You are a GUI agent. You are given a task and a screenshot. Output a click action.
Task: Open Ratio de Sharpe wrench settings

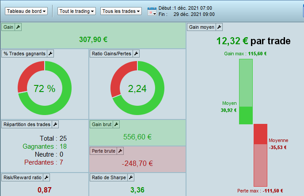(131, 177)
